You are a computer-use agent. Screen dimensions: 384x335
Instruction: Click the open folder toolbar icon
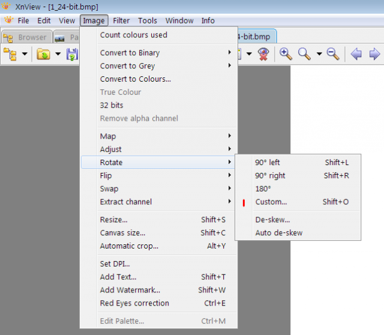point(43,54)
